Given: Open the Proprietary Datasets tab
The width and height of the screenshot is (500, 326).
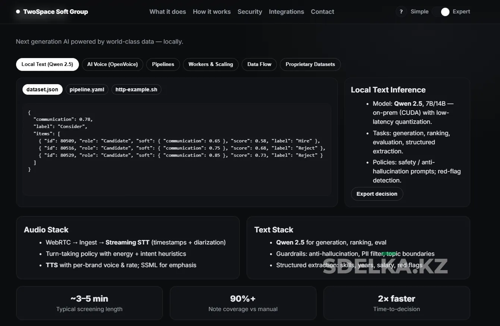Looking at the screenshot, I should tap(310, 64).
